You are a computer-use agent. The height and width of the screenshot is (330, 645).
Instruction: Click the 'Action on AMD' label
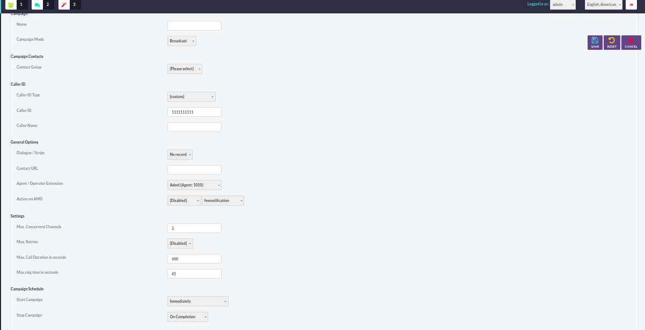coord(30,199)
